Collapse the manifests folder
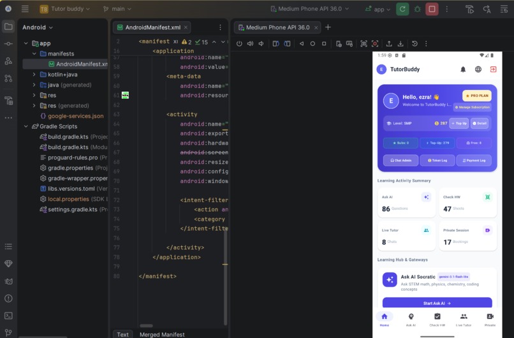The width and height of the screenshot is (514, 338). [34, 54]
